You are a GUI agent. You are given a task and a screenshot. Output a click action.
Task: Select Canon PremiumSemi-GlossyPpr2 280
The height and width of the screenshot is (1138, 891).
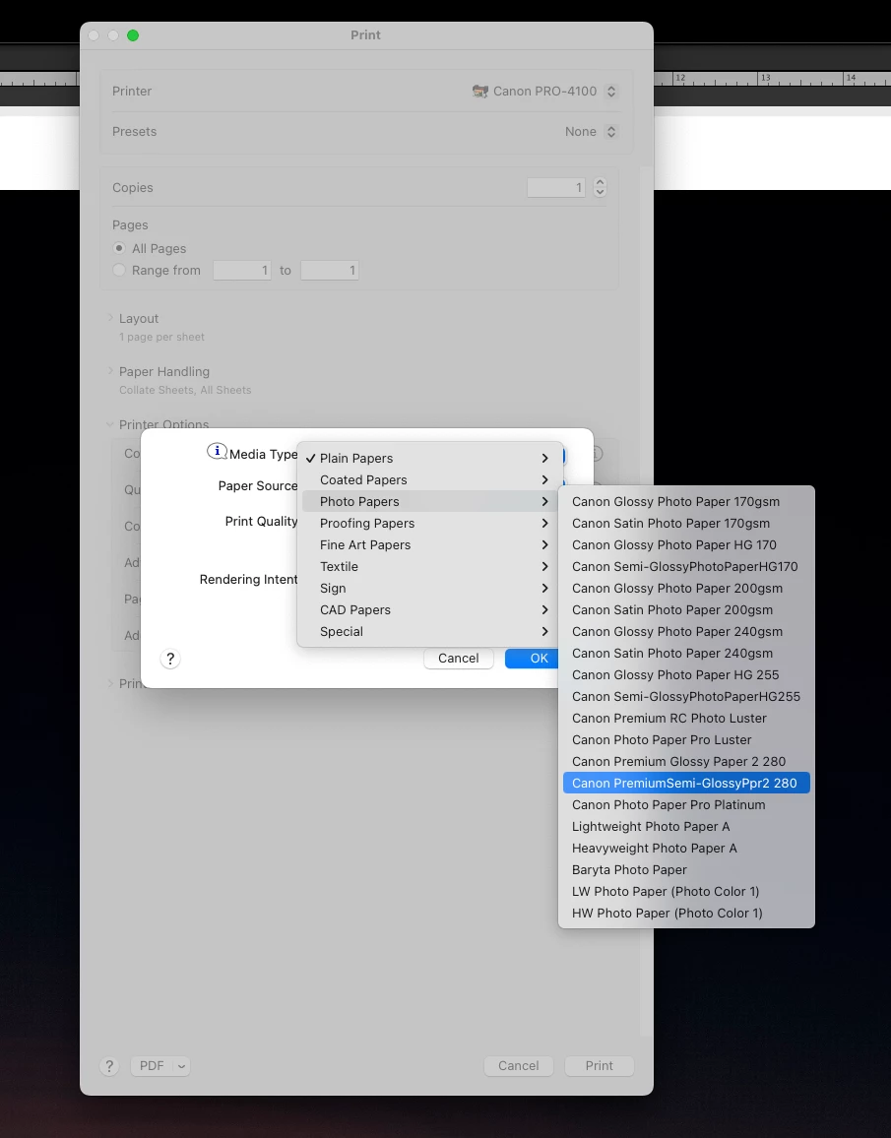[x=686, y=783]
